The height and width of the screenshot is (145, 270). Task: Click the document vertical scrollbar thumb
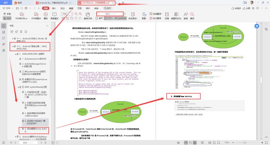(261, 80)
